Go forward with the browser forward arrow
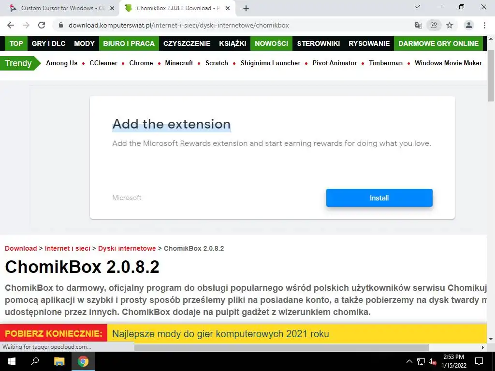The height and width of the screenshot is (371, 495). (26, 25)
